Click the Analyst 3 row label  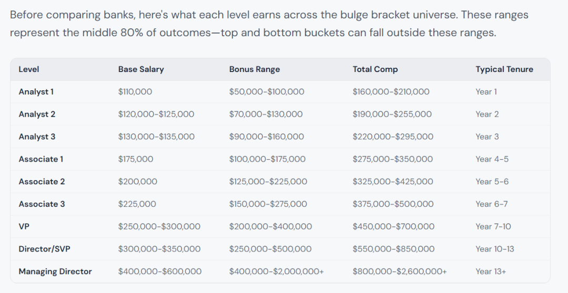click(x=37, y=137)
